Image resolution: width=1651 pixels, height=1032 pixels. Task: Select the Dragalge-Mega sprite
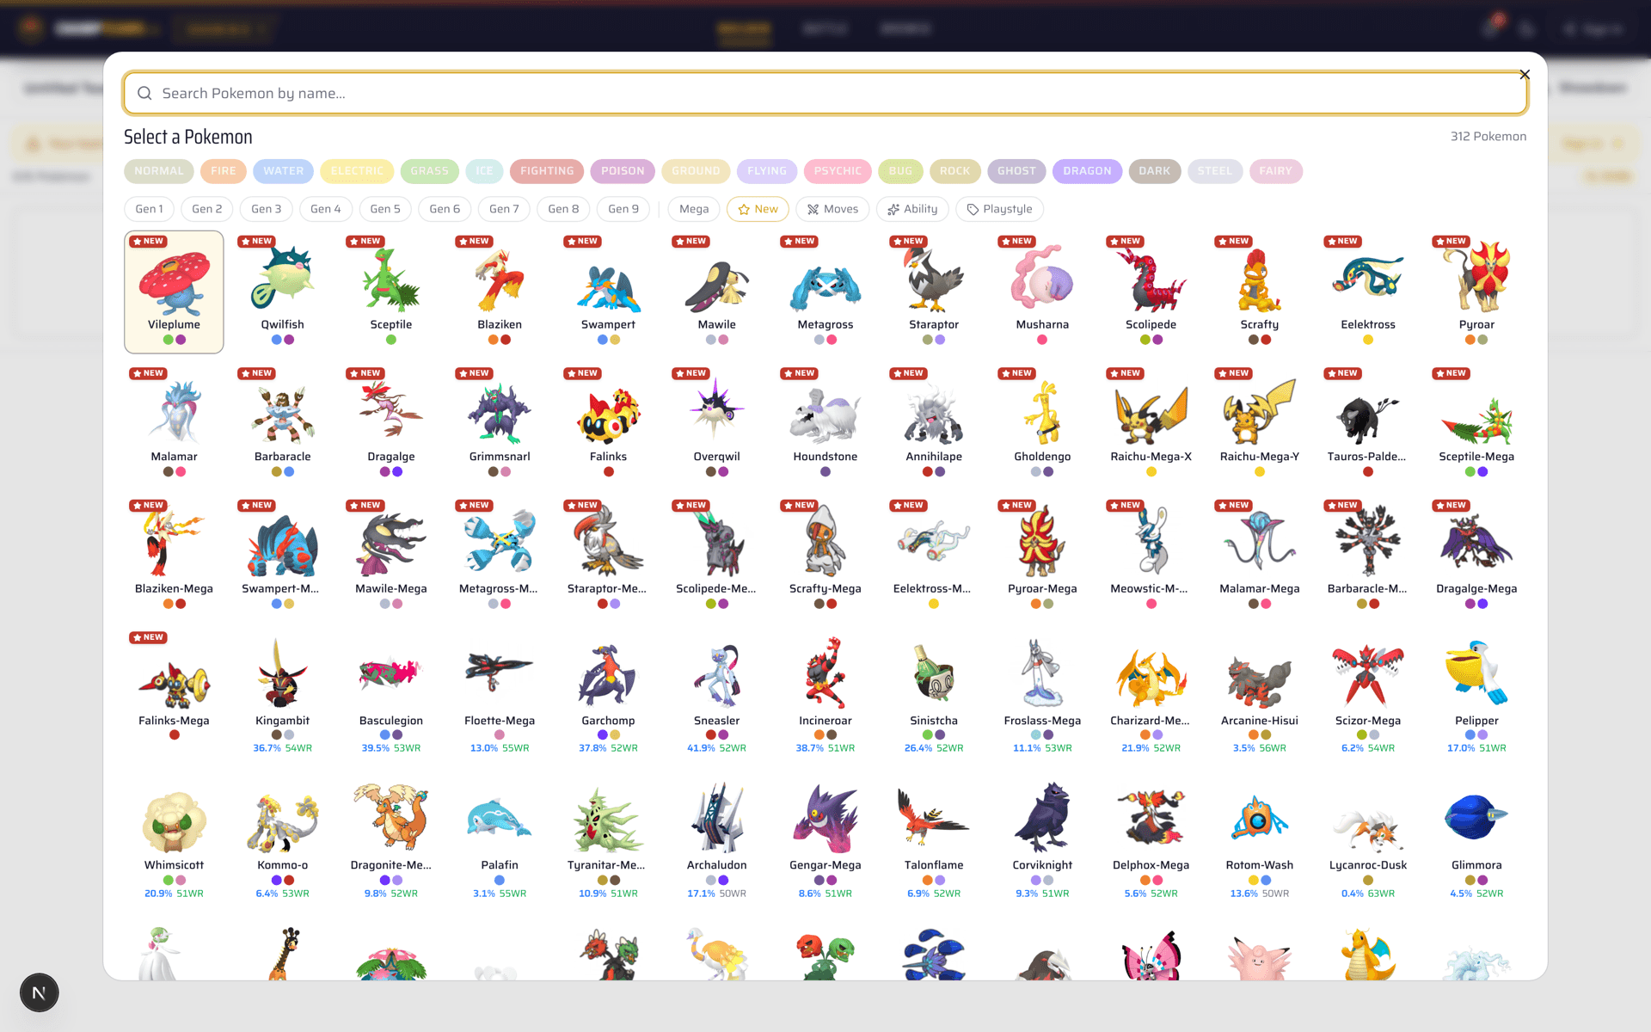click(x=1476, y=544)
